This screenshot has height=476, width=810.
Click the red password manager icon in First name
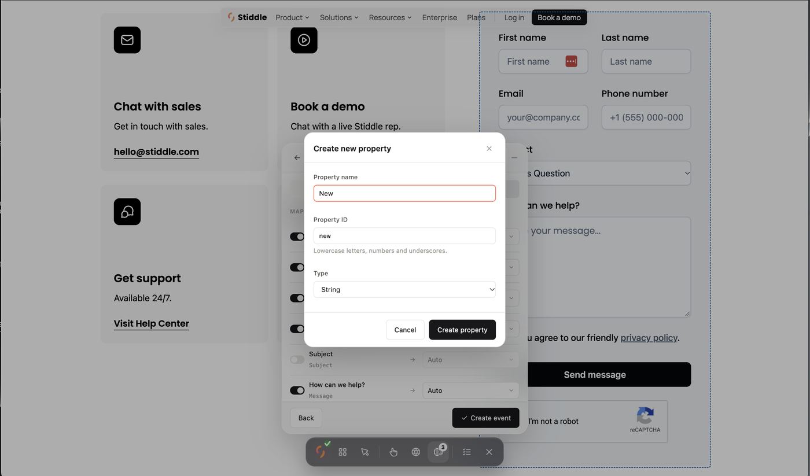(571, 61)
